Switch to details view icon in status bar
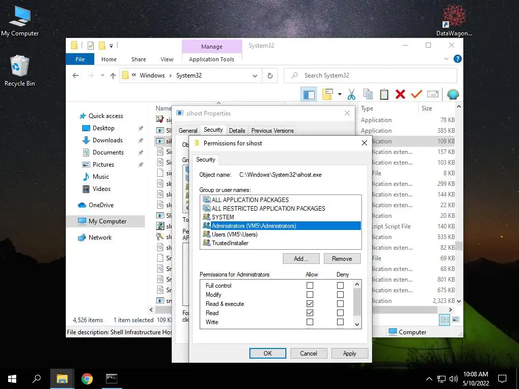 pyautogui.click(x=444, y=320)
